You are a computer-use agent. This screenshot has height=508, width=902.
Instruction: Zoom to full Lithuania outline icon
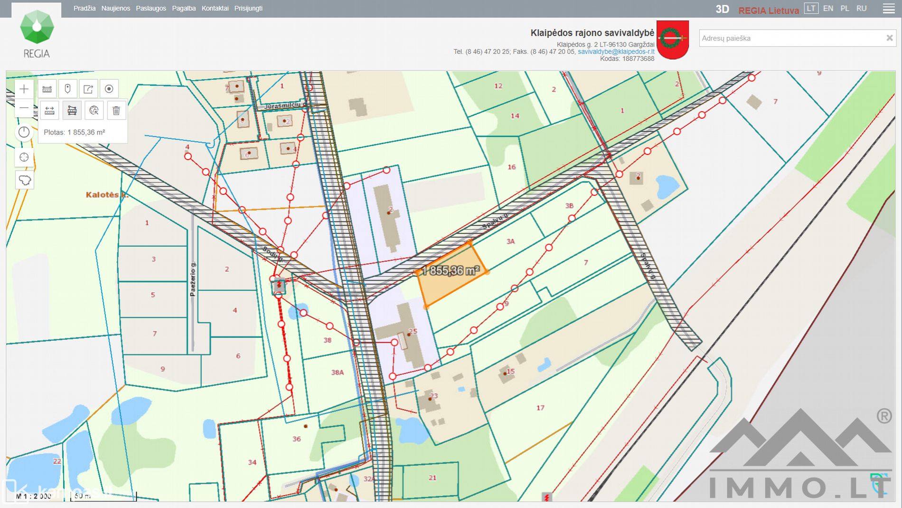(x=24, y=180)
